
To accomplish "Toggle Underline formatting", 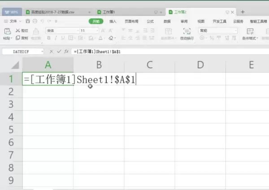I will pyautogui.click(x=63, y=38).
